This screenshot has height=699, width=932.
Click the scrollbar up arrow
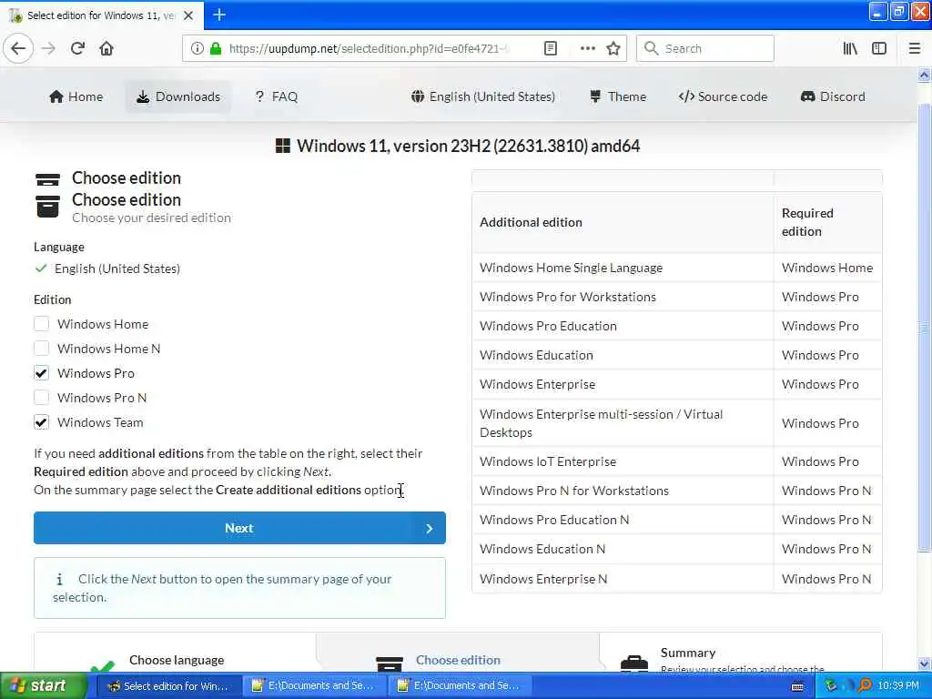pyautogui.click(x=924, y=75)
